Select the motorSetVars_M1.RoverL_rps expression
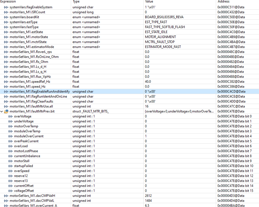The height and width of the screenshot is (207, 259). coord(31,52)
